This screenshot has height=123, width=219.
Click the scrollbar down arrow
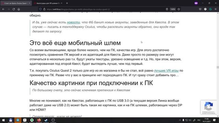tap(218, 116)
